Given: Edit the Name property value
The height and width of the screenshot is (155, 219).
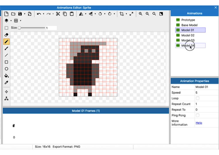Looking at the screenshot, I should click(206, 87).
